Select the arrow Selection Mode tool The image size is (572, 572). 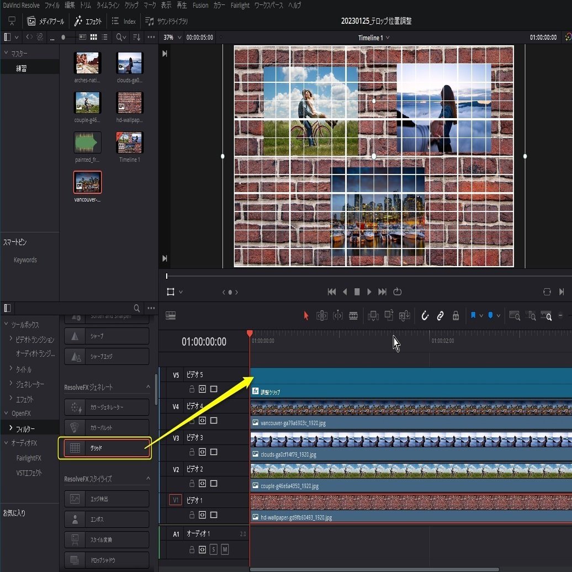pos(306,316)
